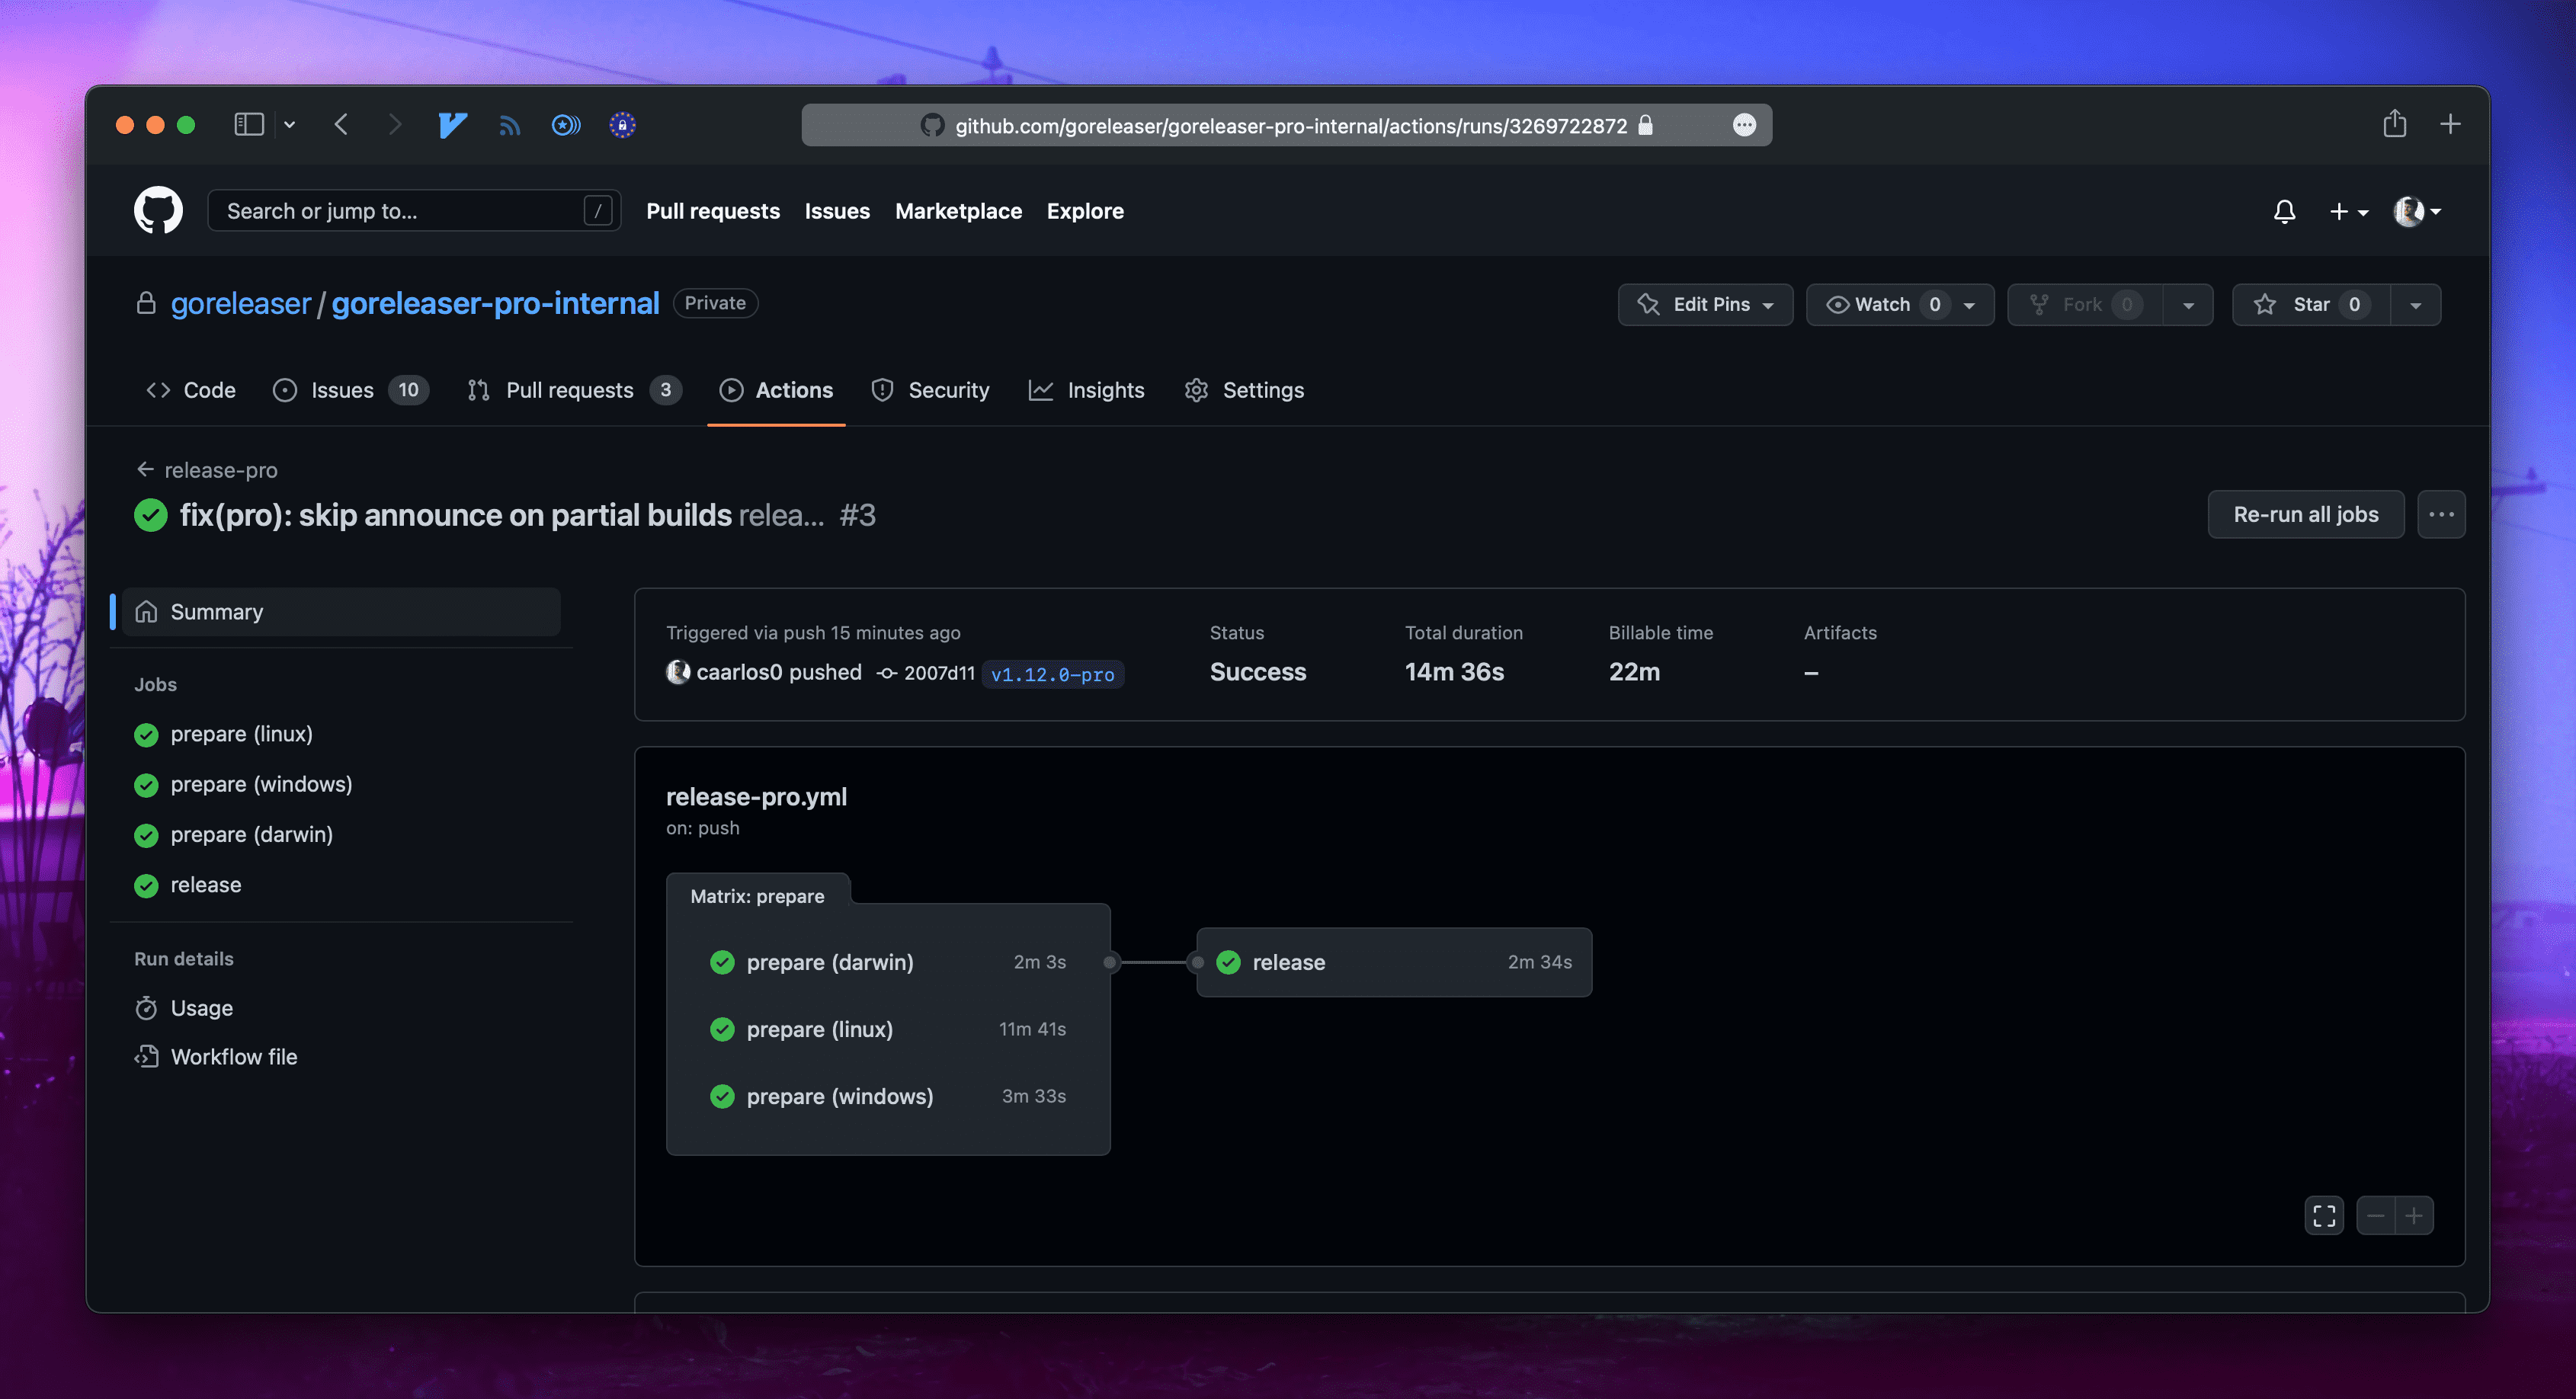Expand the workflow graph to fullscreen
This screenshot has height=1399, width=2576.
(x=2324, y=1215)
